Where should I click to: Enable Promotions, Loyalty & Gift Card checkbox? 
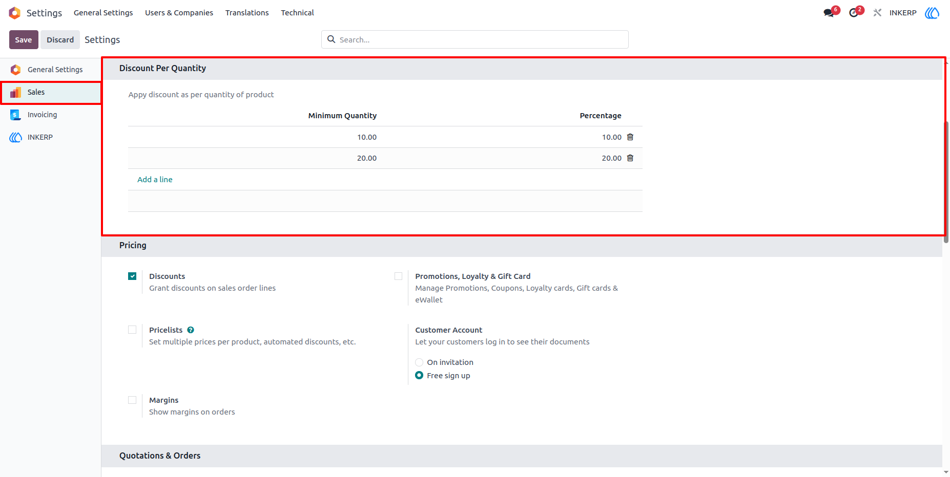(x=398, y=276)
